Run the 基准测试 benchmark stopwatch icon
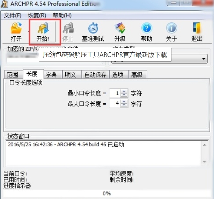The height and width of the screenshot is (199, 214). coord(93,32)
